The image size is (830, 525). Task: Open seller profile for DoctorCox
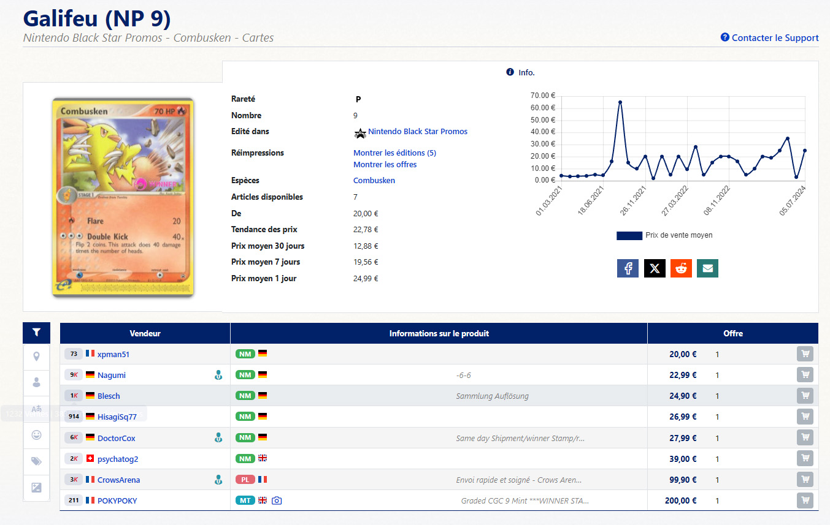[x=116, y=438]
